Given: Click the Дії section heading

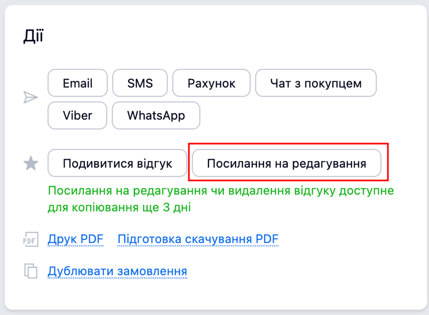Looking at the screenshot, I should pyautogui.click(x=34, y=36).
